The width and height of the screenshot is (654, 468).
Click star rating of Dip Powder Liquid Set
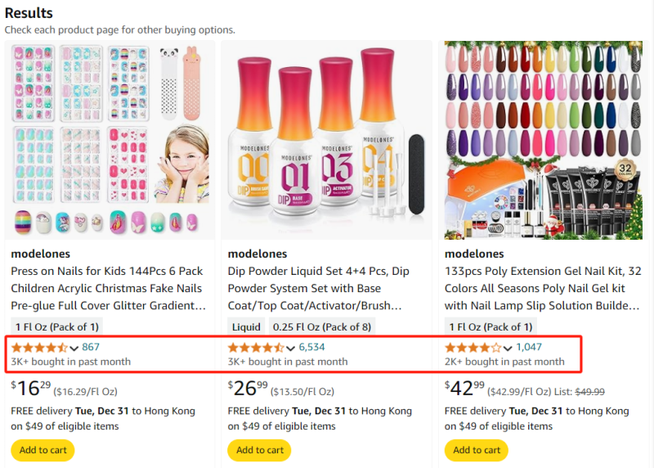pyautogui.click(x=256, y=348)
